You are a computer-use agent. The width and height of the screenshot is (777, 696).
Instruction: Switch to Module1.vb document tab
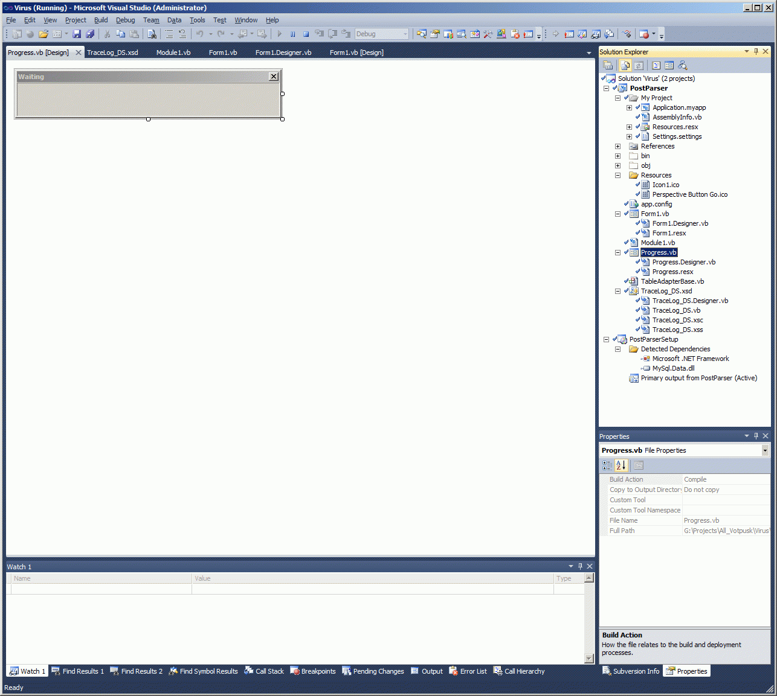(173, 53)
